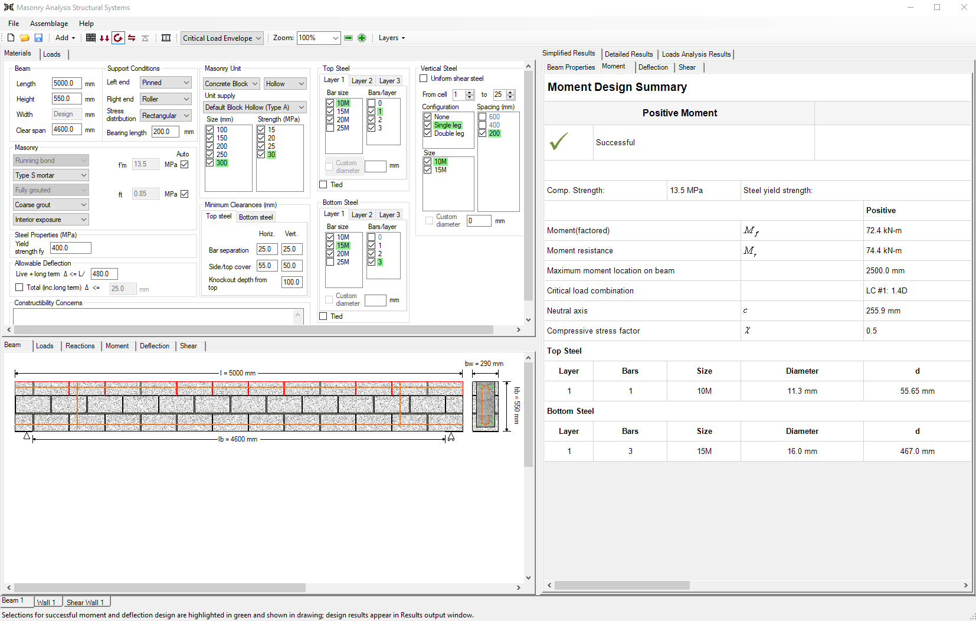
Task: Click the Save floppy disk icon
Action: [38, 38]
